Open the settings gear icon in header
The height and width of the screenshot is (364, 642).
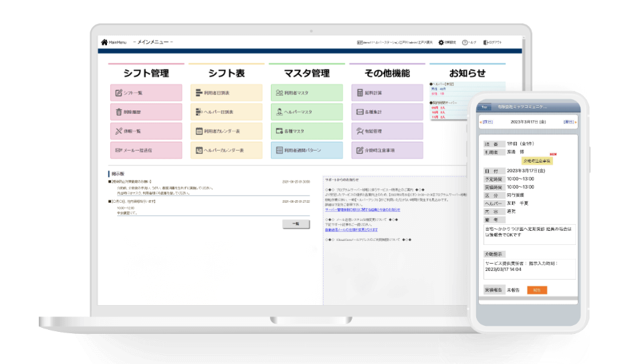pos(441,42)
